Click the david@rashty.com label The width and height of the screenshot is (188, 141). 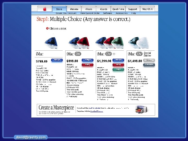pyautogui.click(x=31, y=137)
